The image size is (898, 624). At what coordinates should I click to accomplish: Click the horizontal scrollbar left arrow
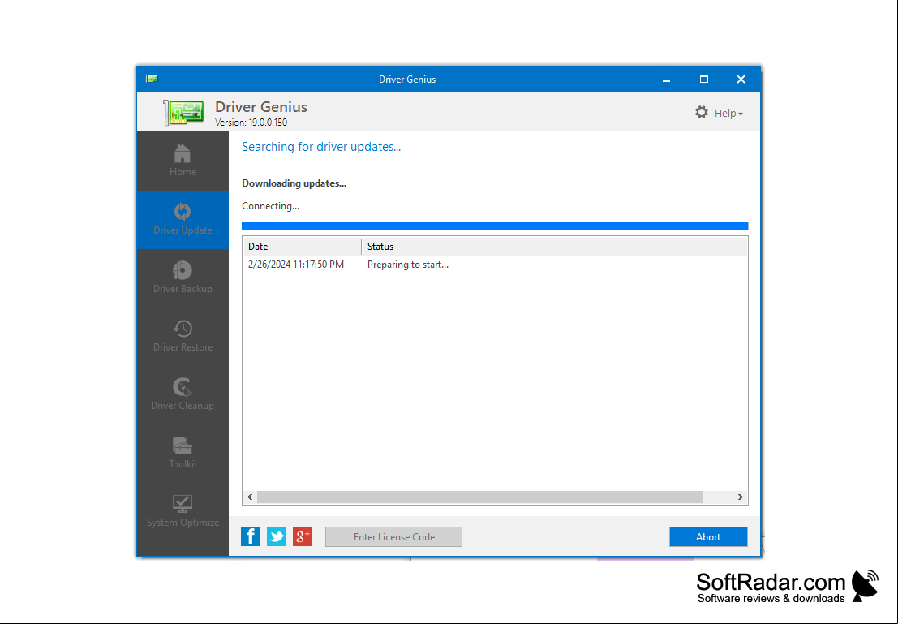[x=250, y=497]
